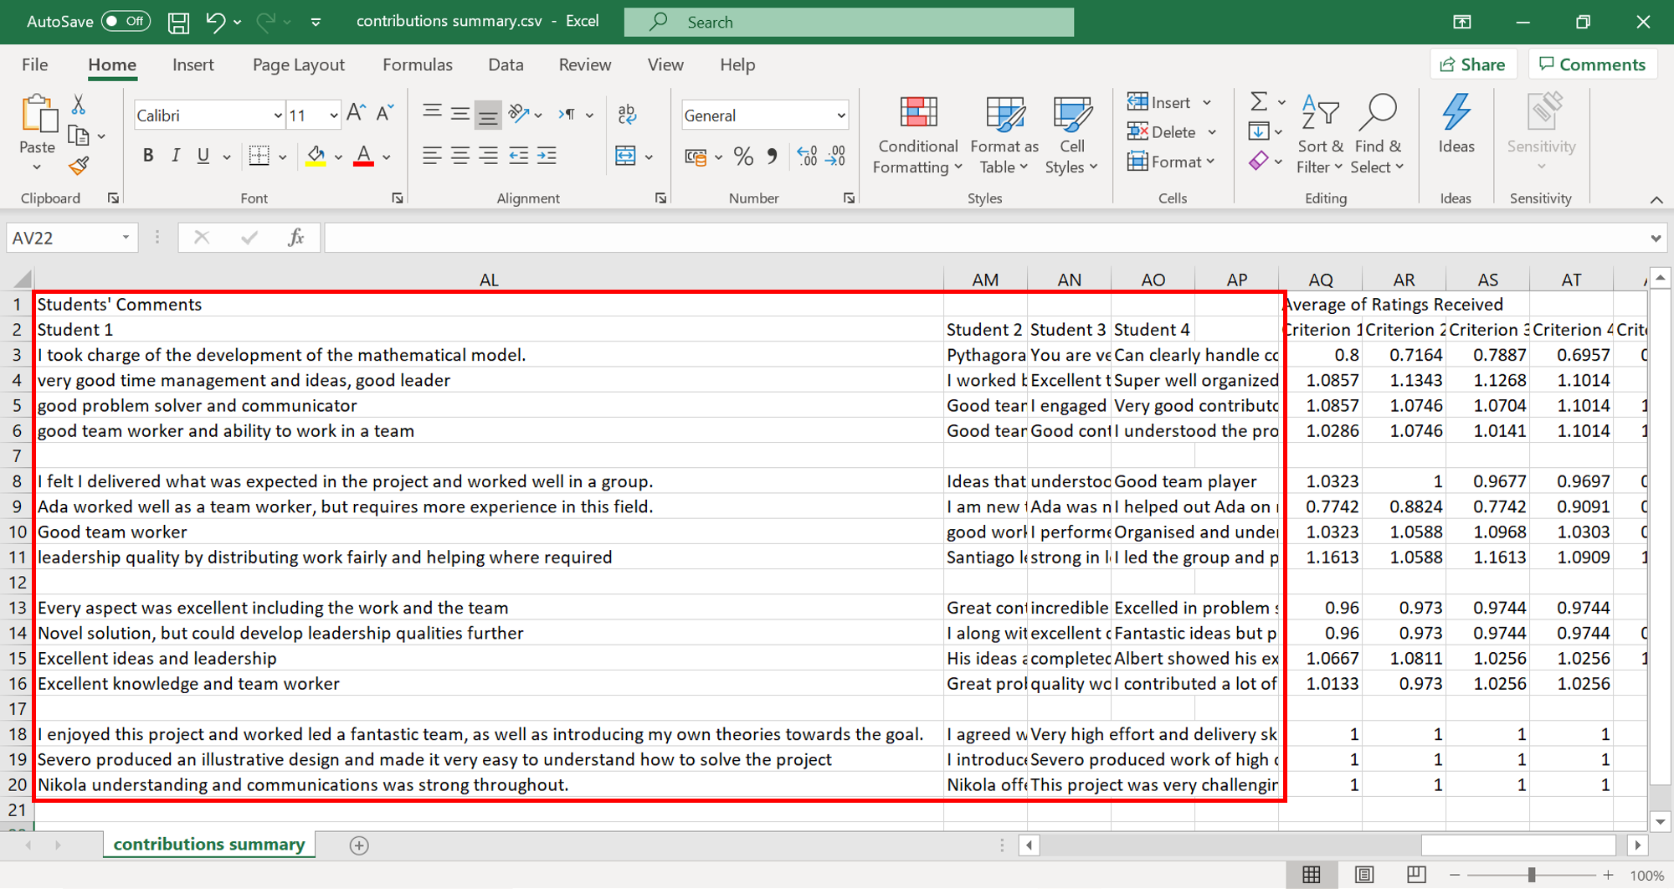Screen dimensions: 1674x889
Task: Click the Merge & Center icon
Action: [625, 156]
